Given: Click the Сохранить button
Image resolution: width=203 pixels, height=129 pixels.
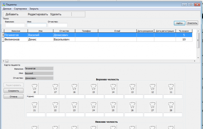Looking at the screenshot, I should [13, 91].
